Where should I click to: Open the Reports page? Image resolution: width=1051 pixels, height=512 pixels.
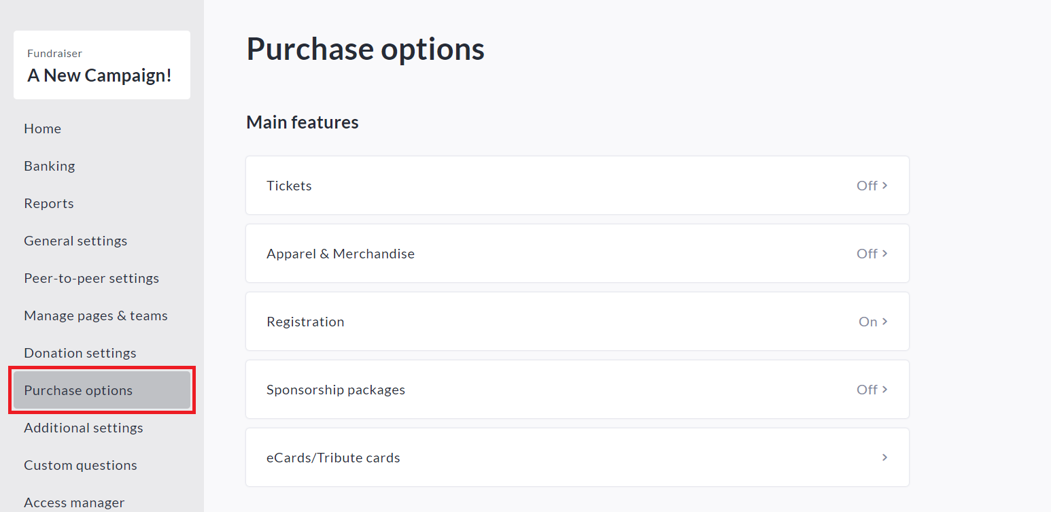(48, 203)
